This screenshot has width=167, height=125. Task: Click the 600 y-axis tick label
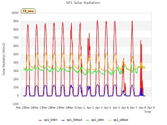point(16,46)
